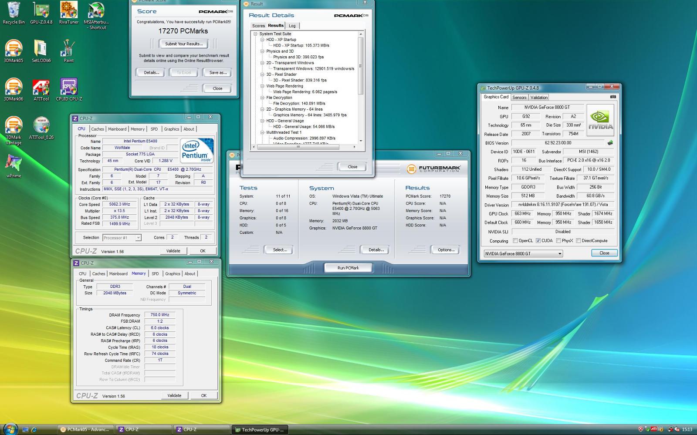Open the ATITool desktop icon
The height and width of the screenshot is (435, 697).
point(41,89)
